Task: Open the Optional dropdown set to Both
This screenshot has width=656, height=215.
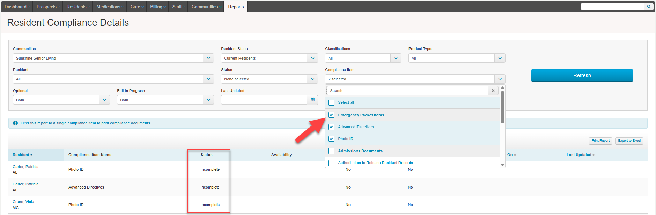Action: coord(61,100)
